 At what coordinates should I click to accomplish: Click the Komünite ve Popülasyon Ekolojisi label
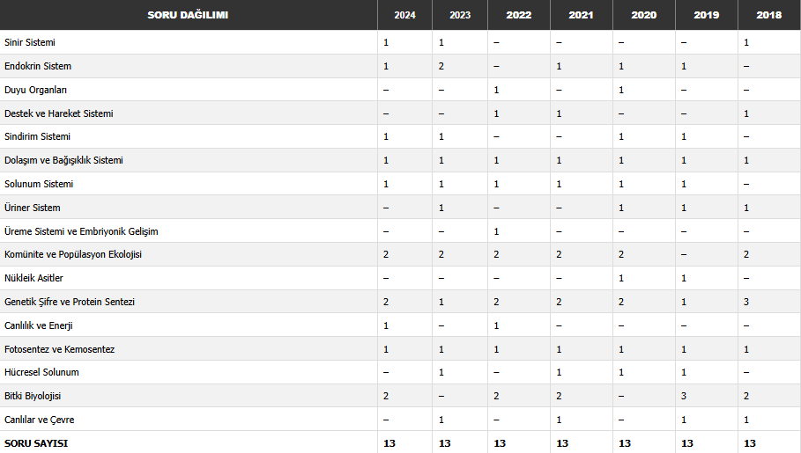73,254
